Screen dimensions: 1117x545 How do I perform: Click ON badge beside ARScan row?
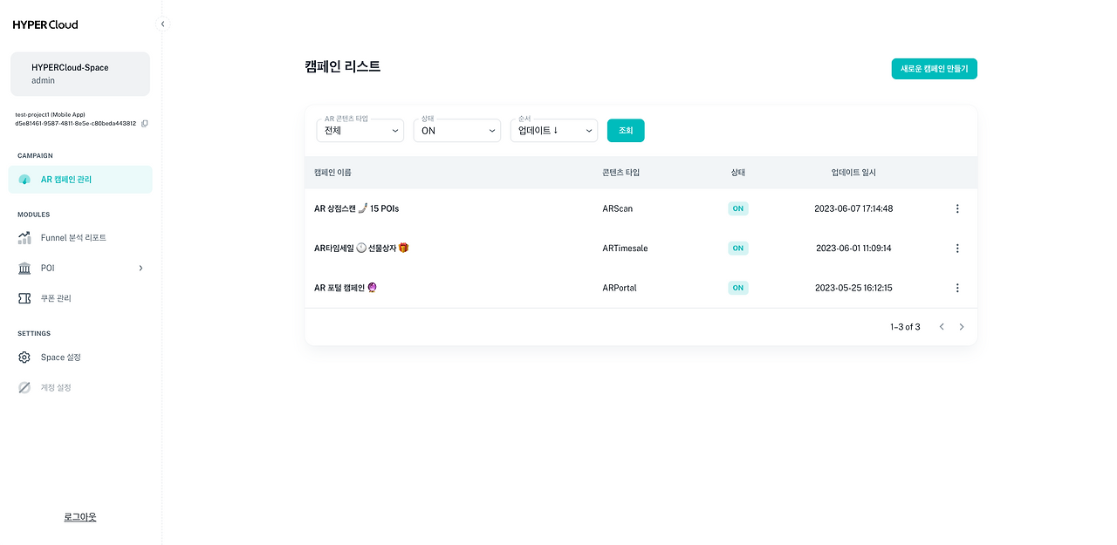737,208
